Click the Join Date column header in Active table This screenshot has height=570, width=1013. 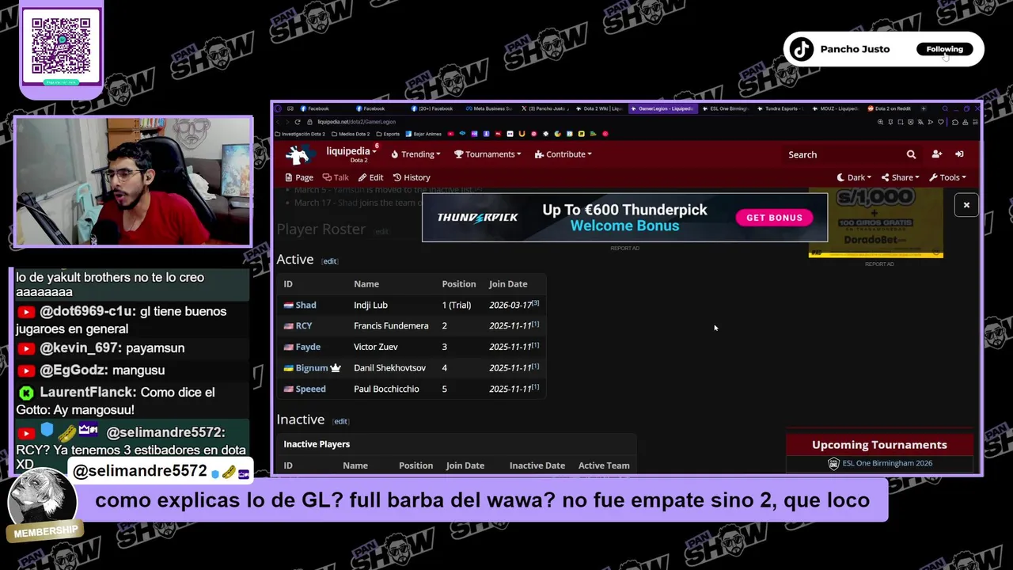(x=508, y=283)
